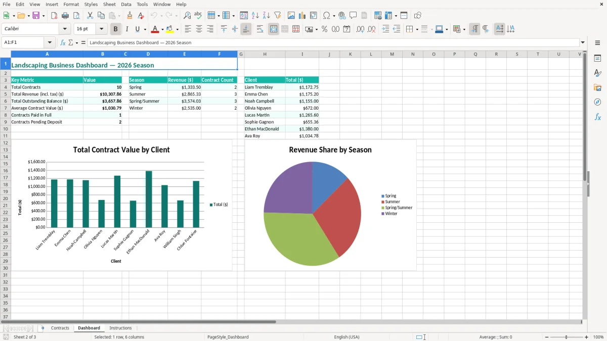Click the Center Horizontally alignment icon
This screenshot has width=607, height=341.
pyautogui.click(x=199, y=29)
